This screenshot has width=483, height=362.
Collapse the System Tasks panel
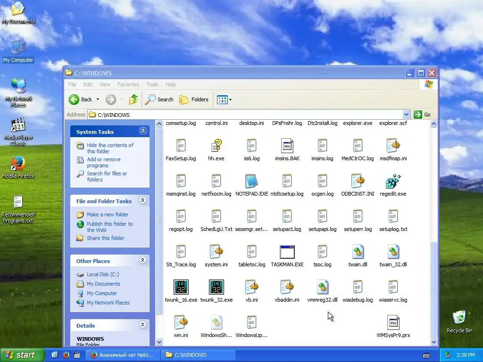[x=143, y=131]
